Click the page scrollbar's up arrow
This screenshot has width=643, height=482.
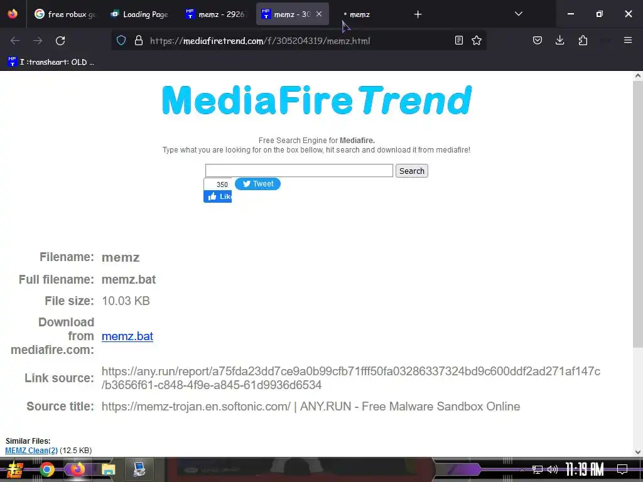[x=638, y=75]
